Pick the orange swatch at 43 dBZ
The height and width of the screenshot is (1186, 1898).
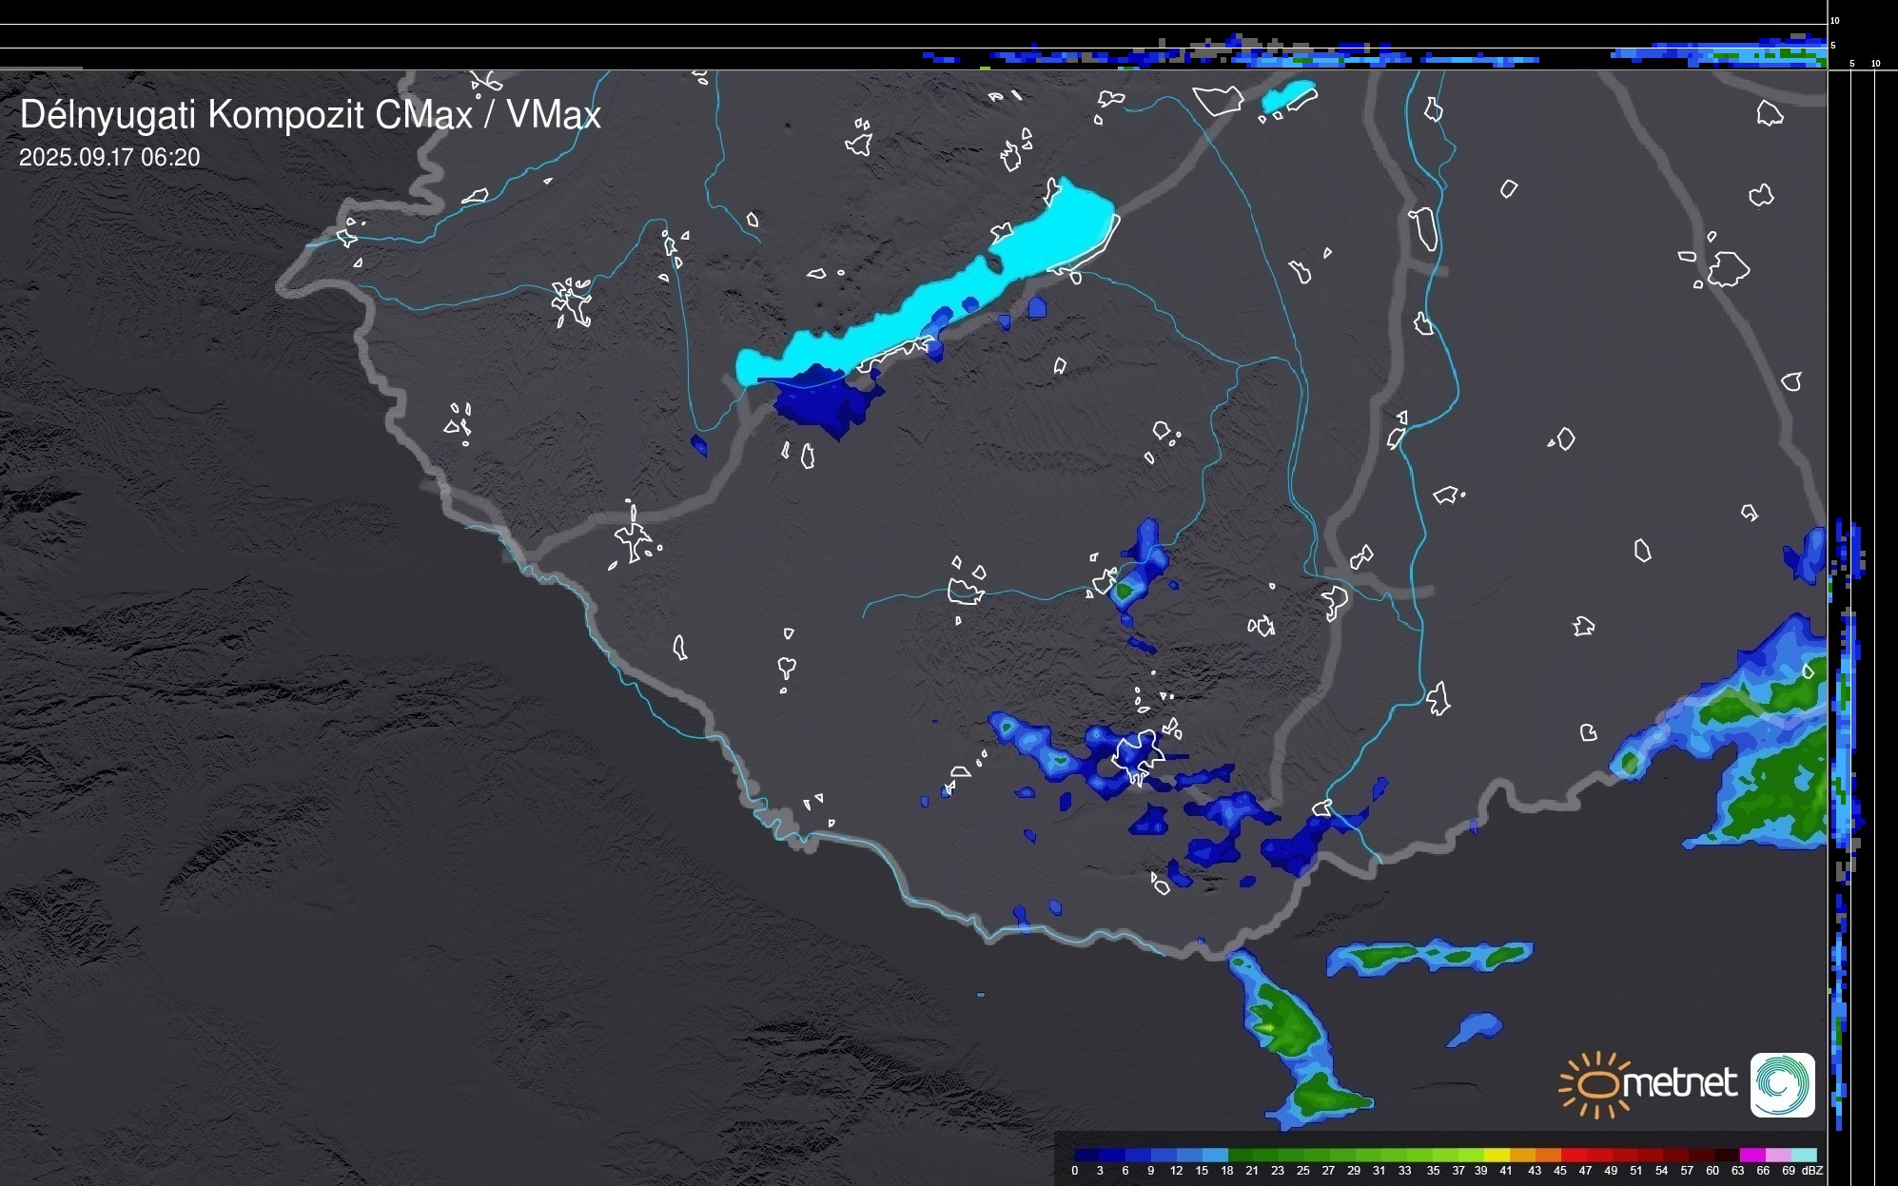click(x=1548, y=1155)
